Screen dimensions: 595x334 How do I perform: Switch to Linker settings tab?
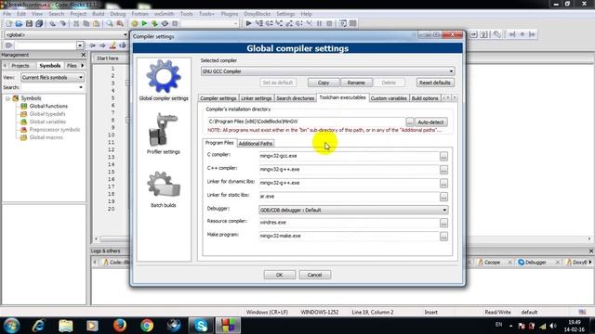[257, 98]
